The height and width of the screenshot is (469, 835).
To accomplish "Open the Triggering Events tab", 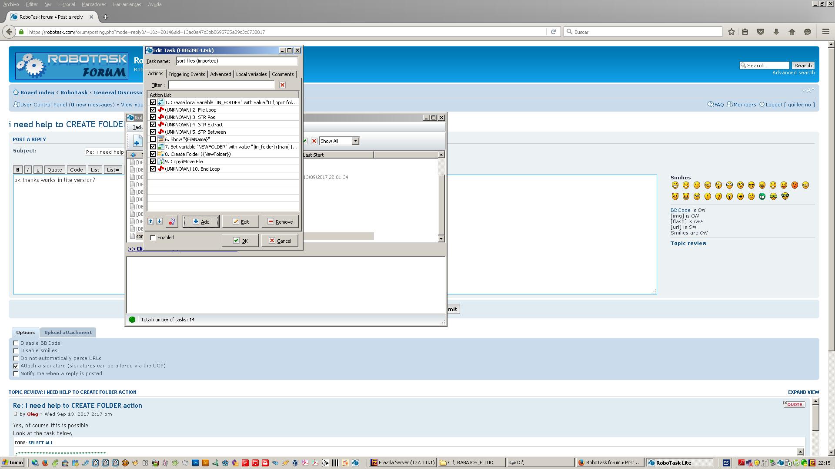I will click(x=187, y=74).
